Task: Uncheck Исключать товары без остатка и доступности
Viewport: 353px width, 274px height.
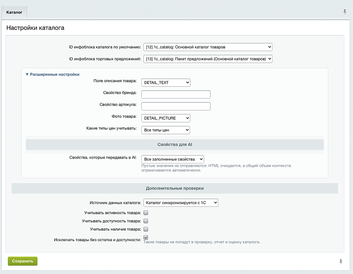Action: coord(146,237)
